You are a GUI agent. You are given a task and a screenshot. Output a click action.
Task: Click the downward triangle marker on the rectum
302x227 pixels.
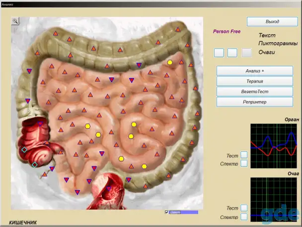click(109, 188)
